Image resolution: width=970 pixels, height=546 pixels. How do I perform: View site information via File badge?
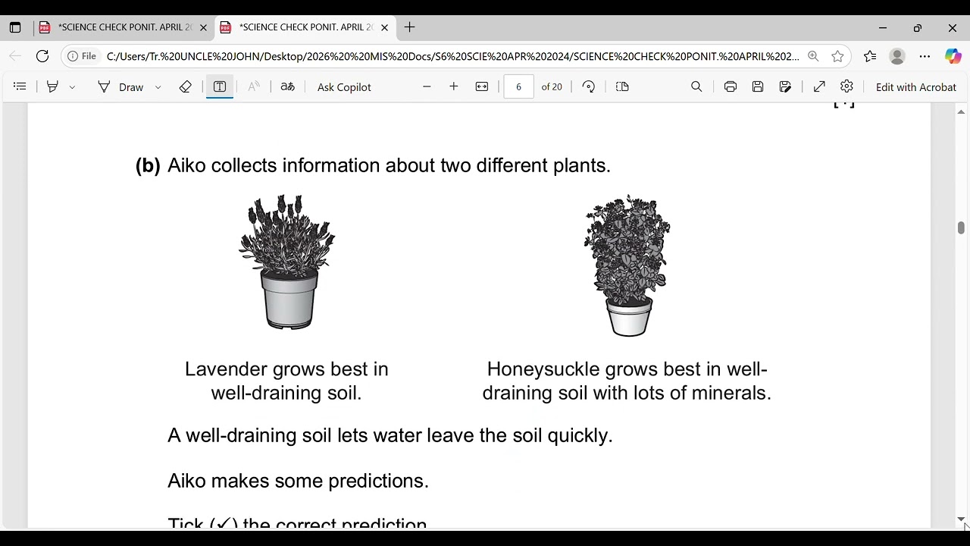pyautogui.click(x=81, y=56)
